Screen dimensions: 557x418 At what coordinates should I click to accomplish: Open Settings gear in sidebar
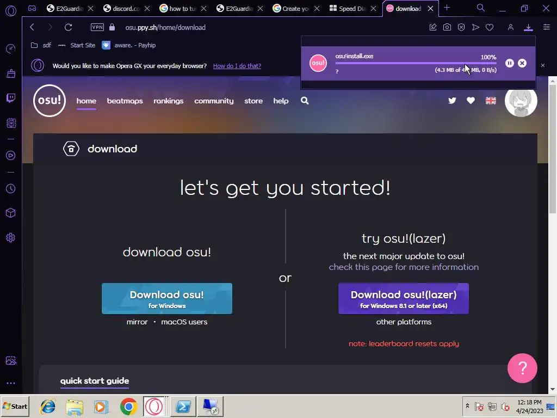(11, 237)
